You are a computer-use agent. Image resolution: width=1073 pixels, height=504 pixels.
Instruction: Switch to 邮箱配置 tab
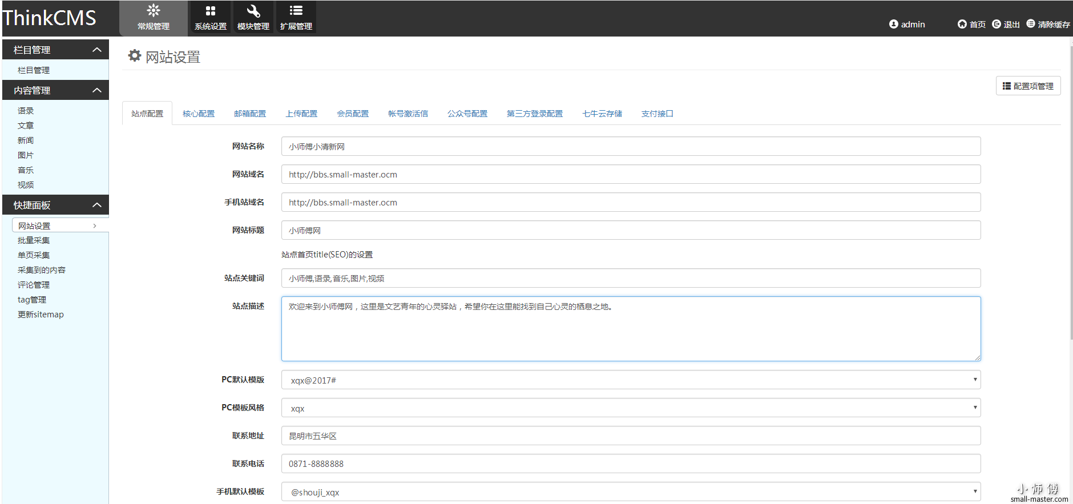(250, 114)
